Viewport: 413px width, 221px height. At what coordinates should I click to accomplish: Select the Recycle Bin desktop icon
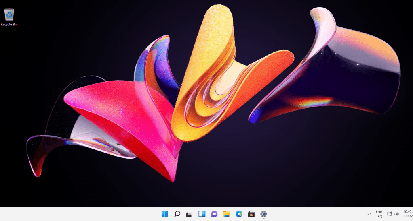coord(9,14)
